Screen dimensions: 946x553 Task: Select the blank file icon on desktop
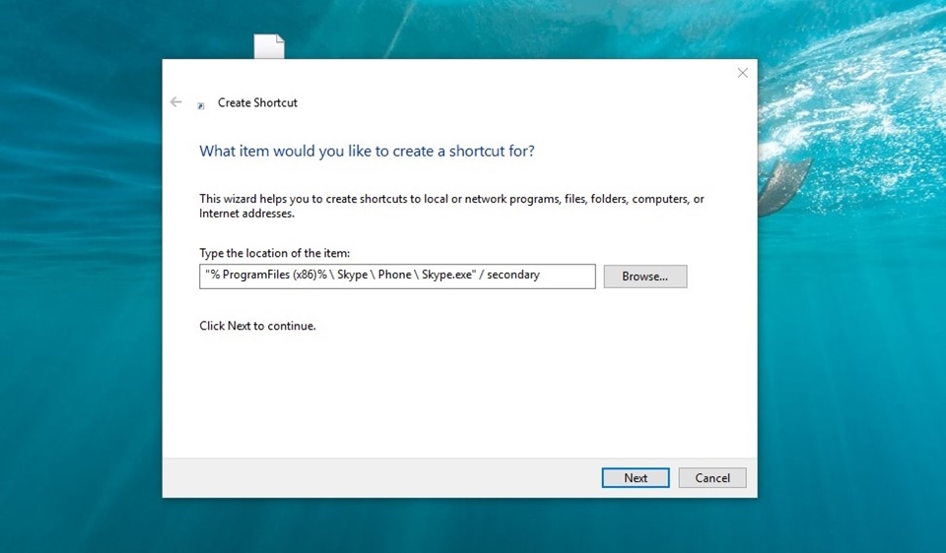tap(269, 46)
